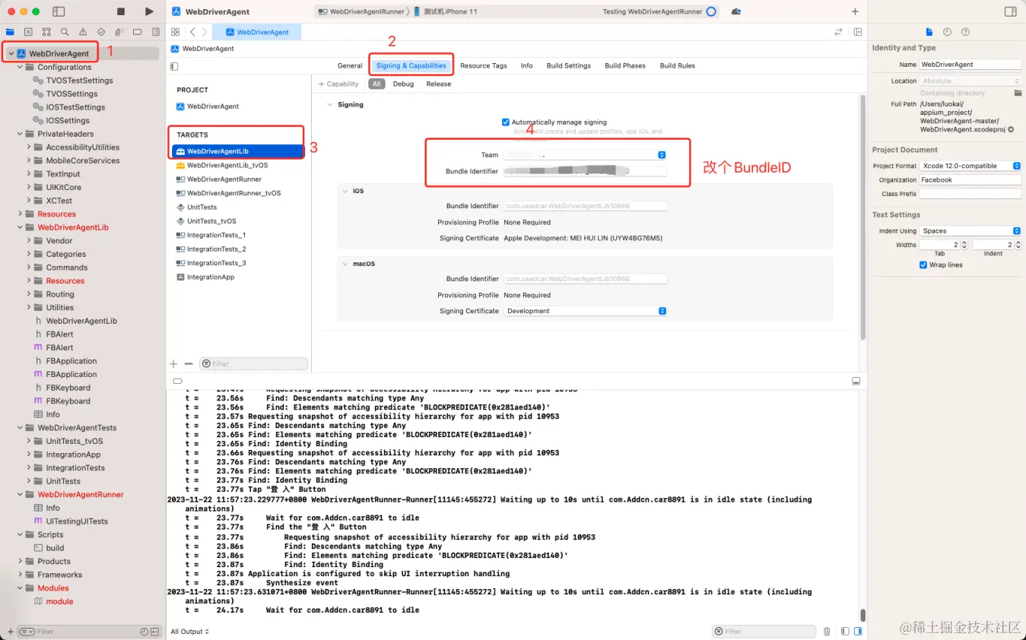
Task: Switch to the Build Rules tab
Action: 678,66
